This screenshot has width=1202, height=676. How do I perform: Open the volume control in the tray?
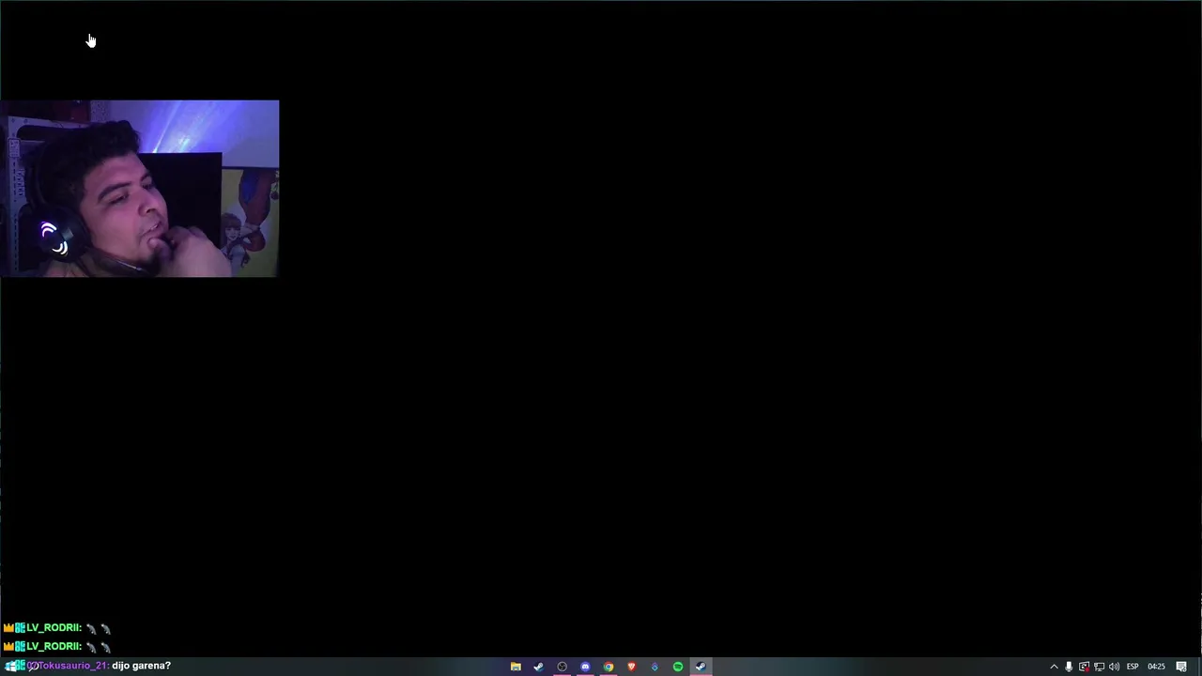pyautogui.click(x=1114, y=667)
